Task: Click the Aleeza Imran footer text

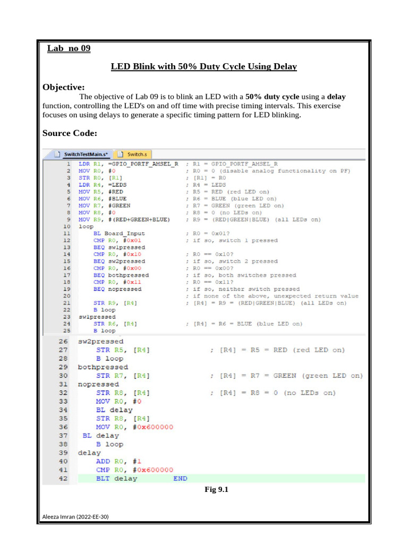Action: [75, 517]
